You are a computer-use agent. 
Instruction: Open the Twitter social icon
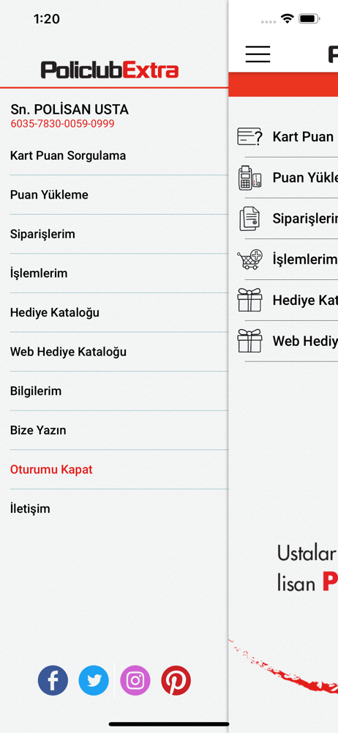tap(94, 680)
